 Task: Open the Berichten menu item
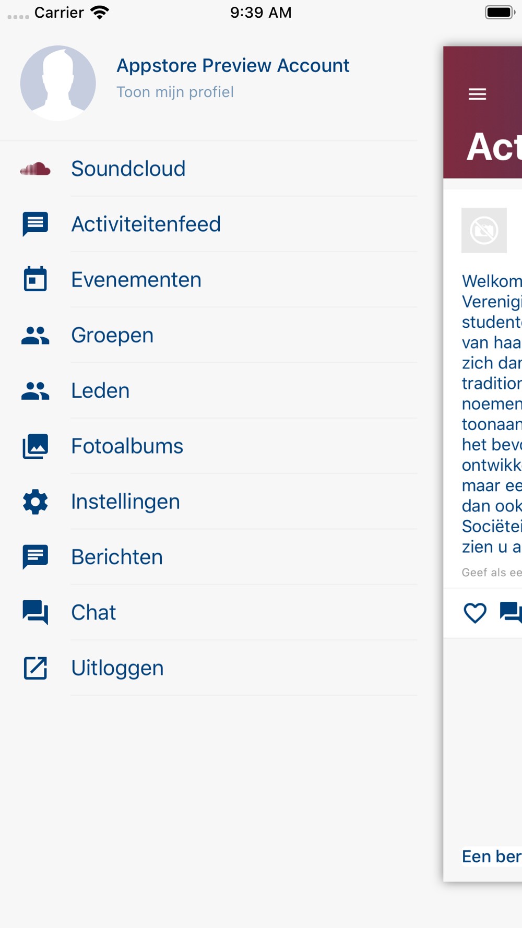pos(117,557)
